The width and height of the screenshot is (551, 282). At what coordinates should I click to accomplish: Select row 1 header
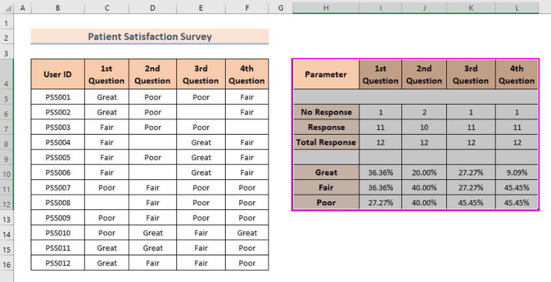pos(6,23)
